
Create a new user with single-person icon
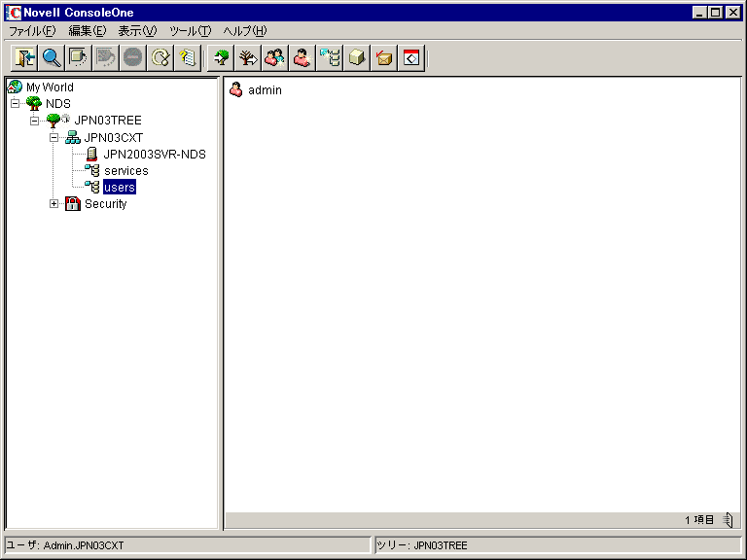click(302, 58)
